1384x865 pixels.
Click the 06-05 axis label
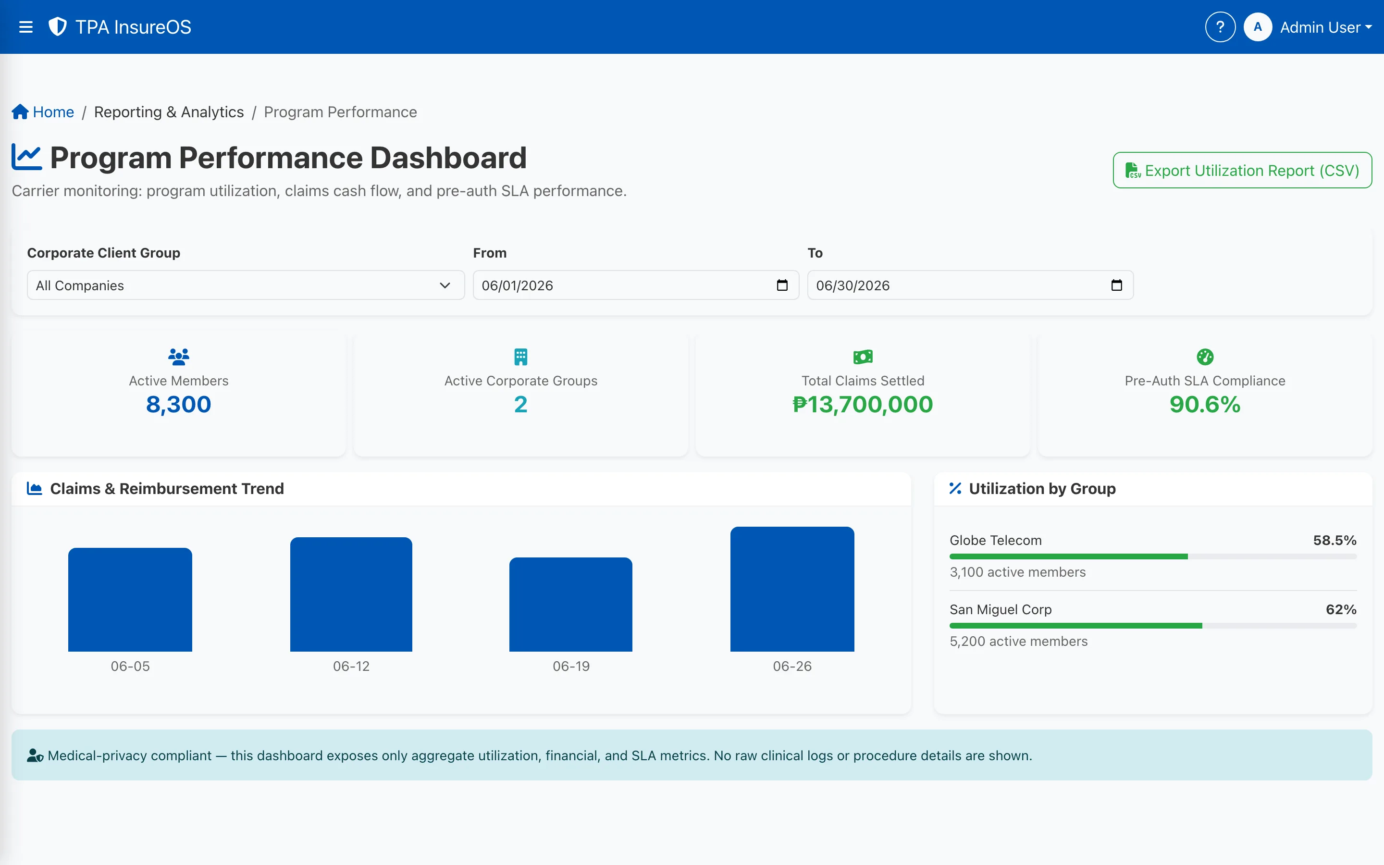click(130, 666)
